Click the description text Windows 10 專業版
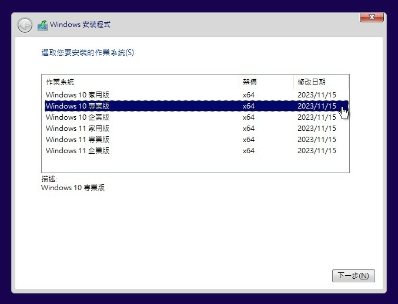This screenshot has height=304, width=398. 73,187
